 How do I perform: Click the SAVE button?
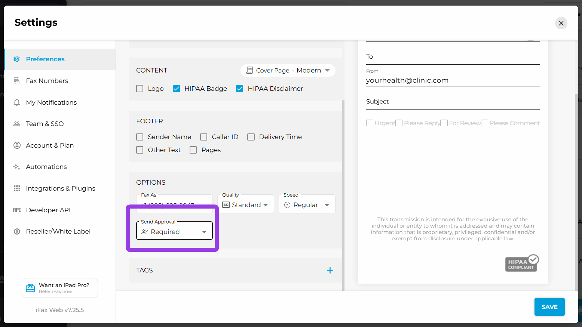point(549,307)
